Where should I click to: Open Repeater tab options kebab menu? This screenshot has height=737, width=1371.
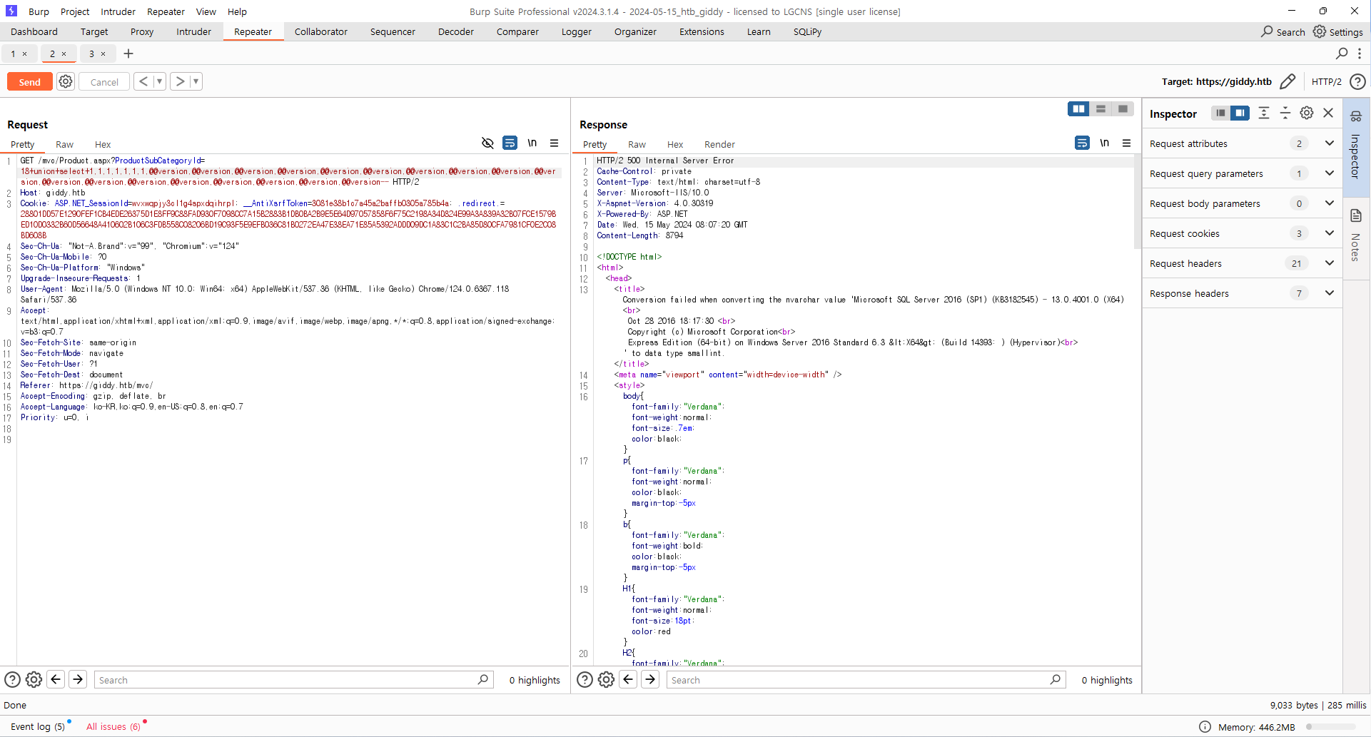click(x=1360, y=54)
